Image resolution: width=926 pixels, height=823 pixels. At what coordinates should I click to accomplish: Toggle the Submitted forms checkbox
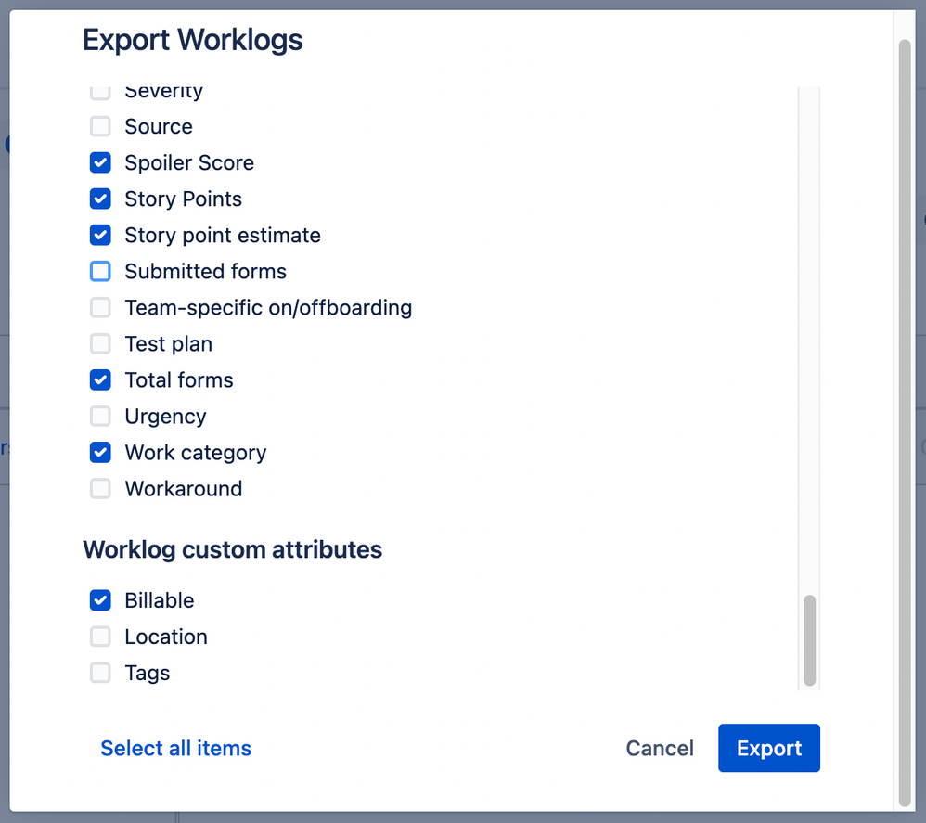point(99,271)
